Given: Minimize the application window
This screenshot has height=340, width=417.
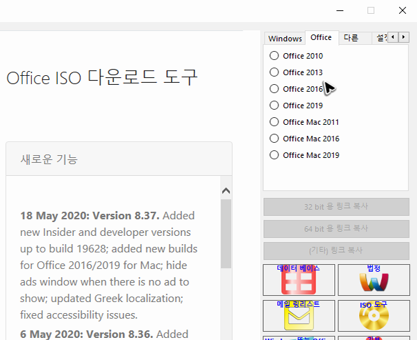Looking at the screenshot, I should [x=340, y=10].
